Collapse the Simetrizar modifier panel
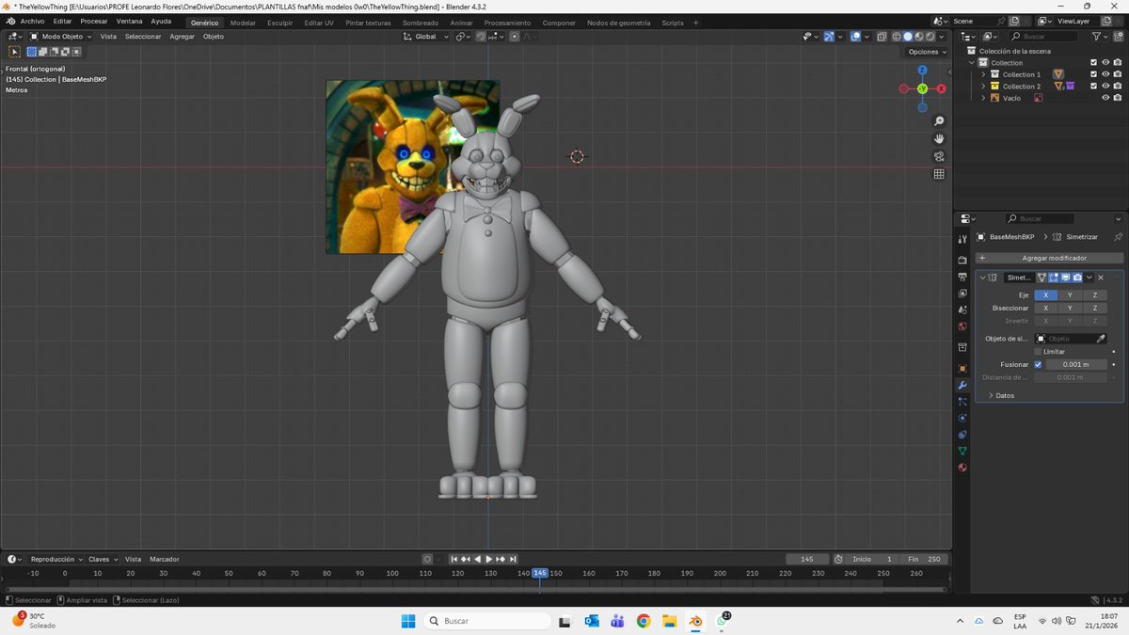 click(x=982, y=278)
